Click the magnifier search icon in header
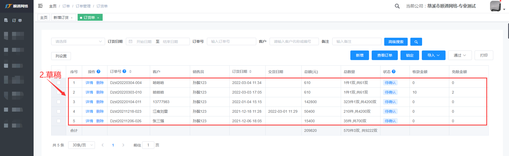This screenshot has width=509, height=156. pyautogui.click(x=397, y=6)
